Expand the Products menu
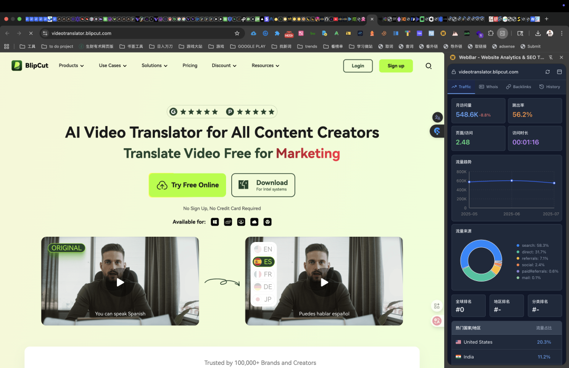This screenshot has height=368, width=569. point(72,65)
